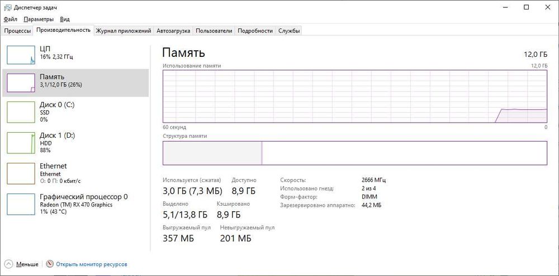Switch to the Службы tab
The image size is (559, 276).
[289, 31]
